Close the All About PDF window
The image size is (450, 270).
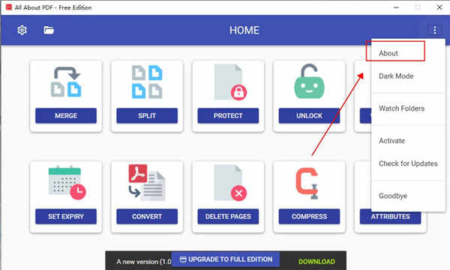[439, 7]
